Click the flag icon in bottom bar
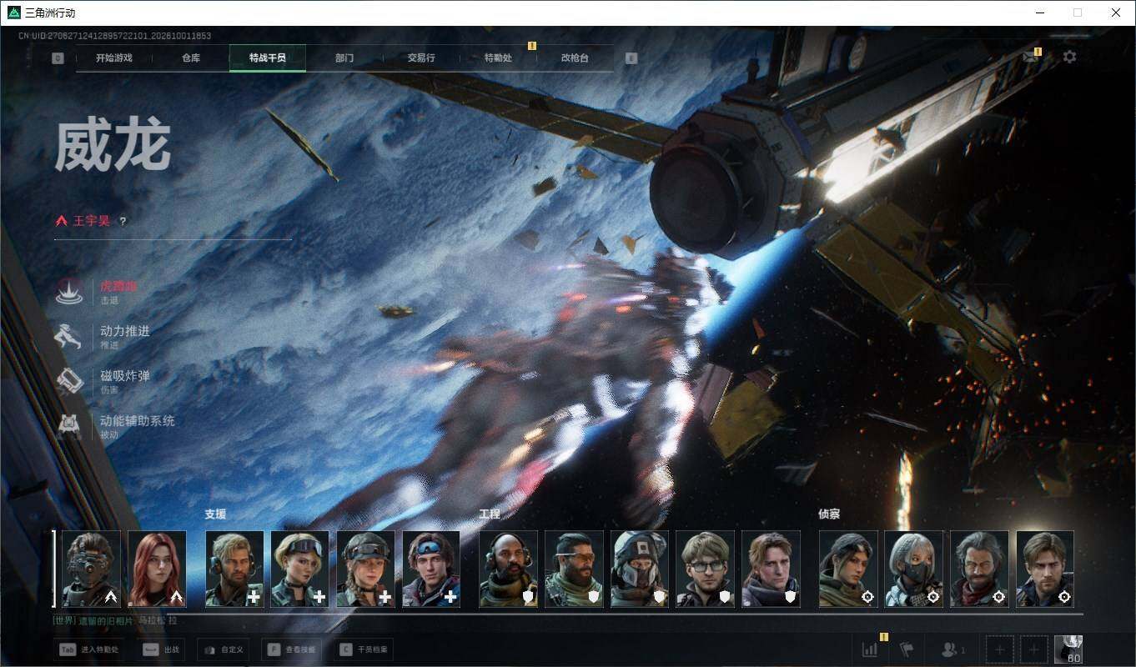 (x=906, y=649)
